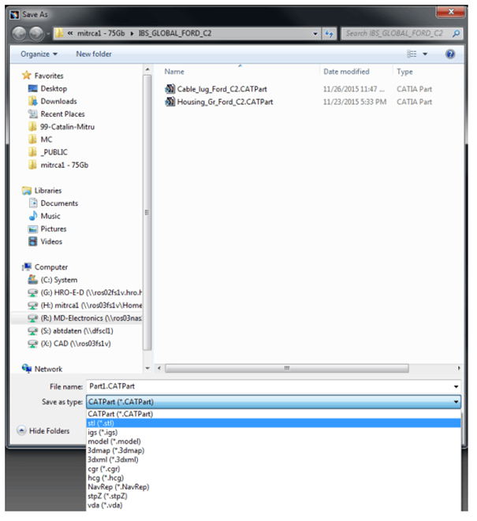Click the (X:) CAD network drive icon

[x=32, y=344]
